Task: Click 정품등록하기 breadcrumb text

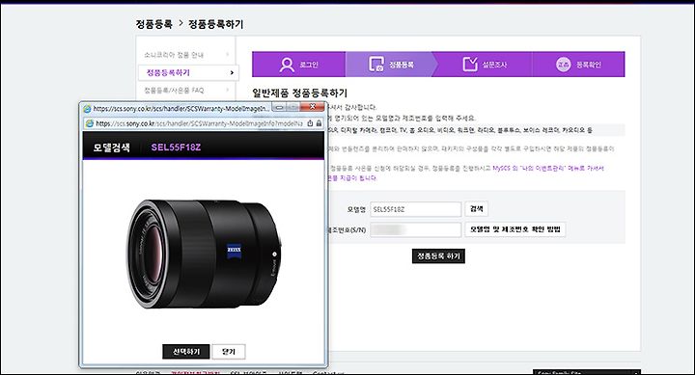Action: coord(216,24)
